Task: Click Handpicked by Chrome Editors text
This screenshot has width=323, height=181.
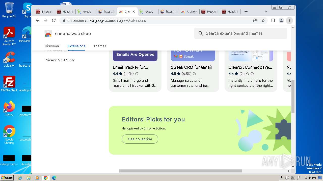Action: pyautogui.click(x=144, y=128)
